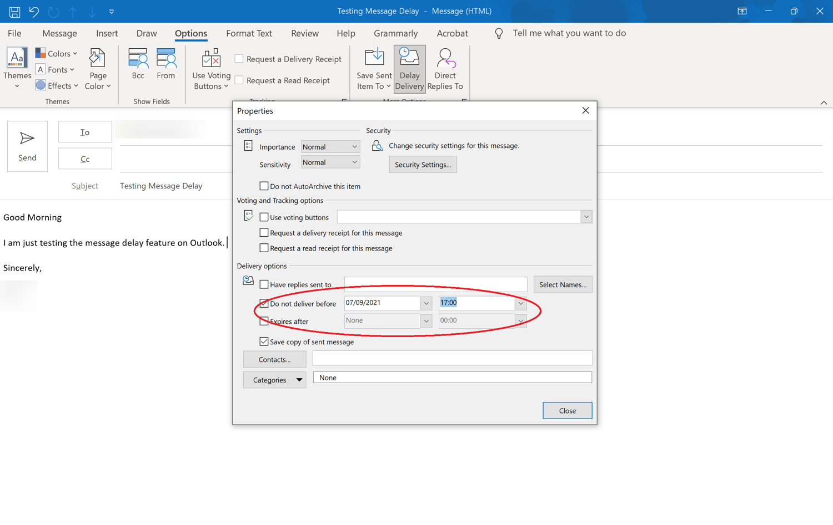Image resolution: width=833 pixels, height=525 pixels.
Task: Click the Save icon on Quick Access Toolbar
Action: click(14, 11)
